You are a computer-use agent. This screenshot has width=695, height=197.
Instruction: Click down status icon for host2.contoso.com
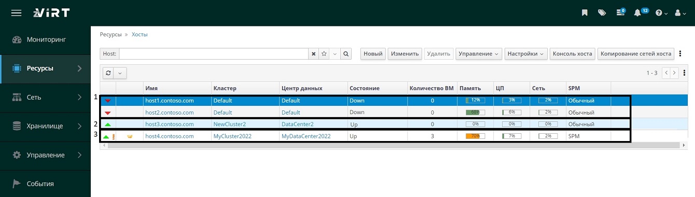pyautogui.click(x=108, y=112)
